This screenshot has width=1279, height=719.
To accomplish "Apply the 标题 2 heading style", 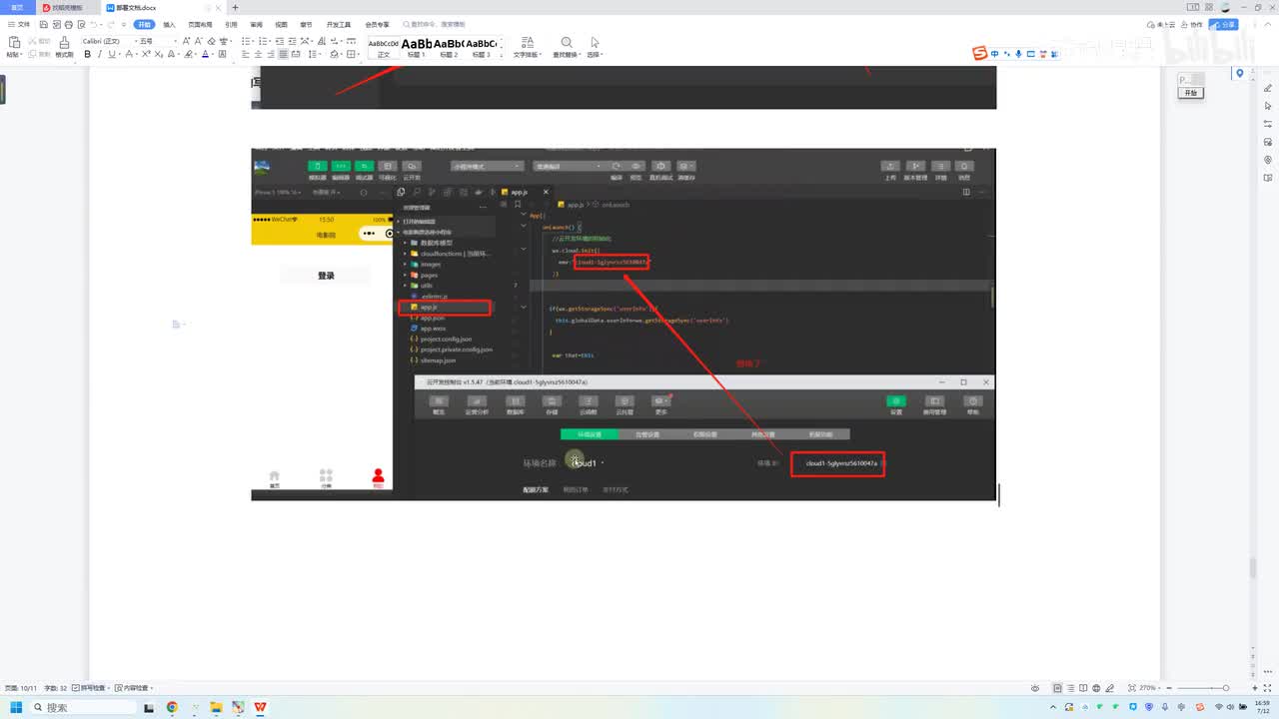I will pyautogui.click(x=449, y=48).
